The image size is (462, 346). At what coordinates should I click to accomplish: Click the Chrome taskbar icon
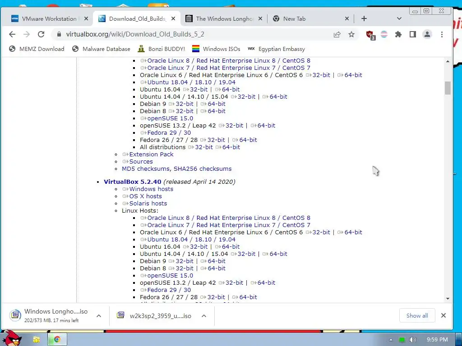[57, 340]
